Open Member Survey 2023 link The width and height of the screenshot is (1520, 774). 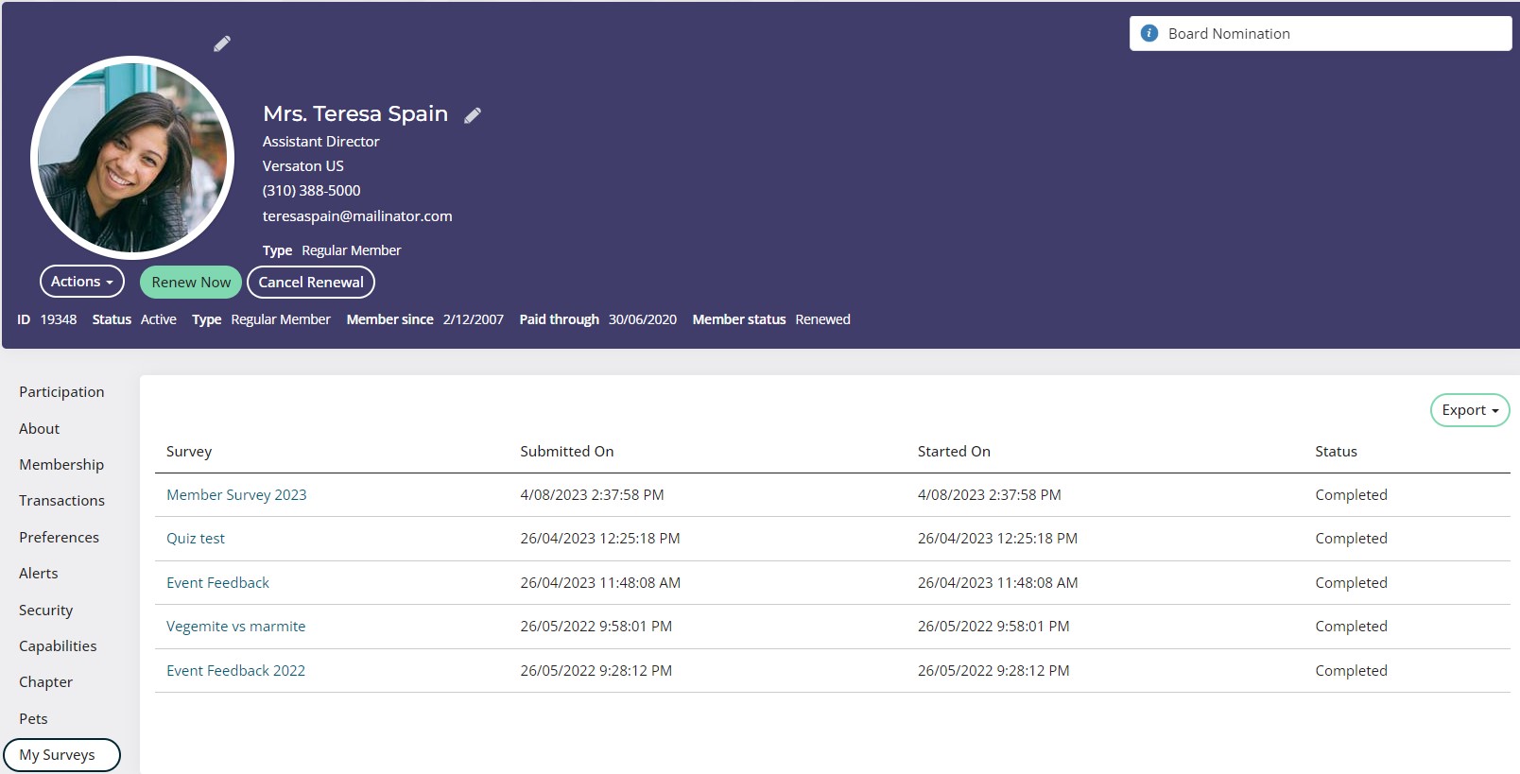pyautogui.click(x=236, y=494)
